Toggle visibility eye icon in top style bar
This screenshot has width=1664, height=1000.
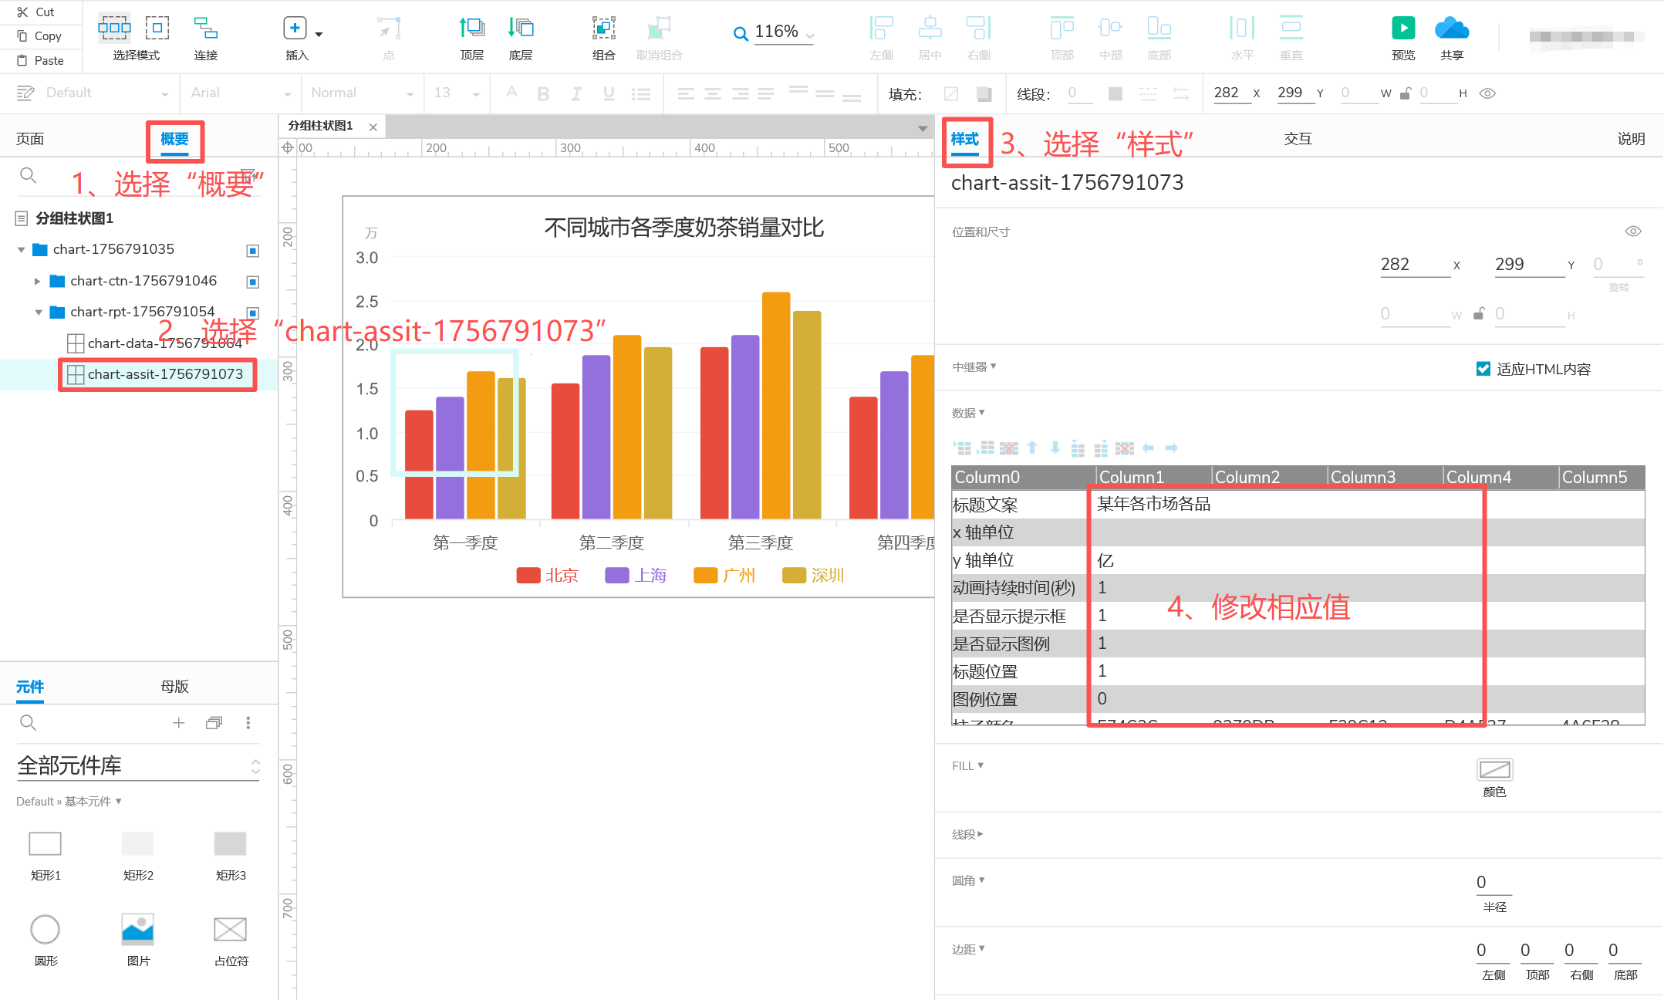click(1488, 93)
